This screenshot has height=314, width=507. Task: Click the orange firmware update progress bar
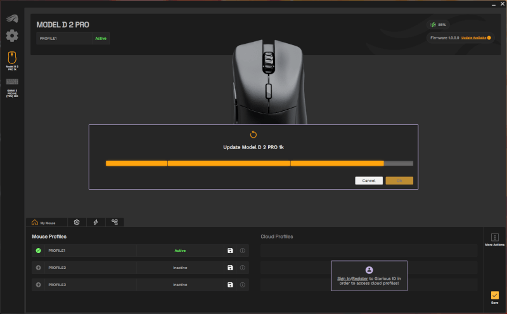pyautogui.click(x=244, y=164)
